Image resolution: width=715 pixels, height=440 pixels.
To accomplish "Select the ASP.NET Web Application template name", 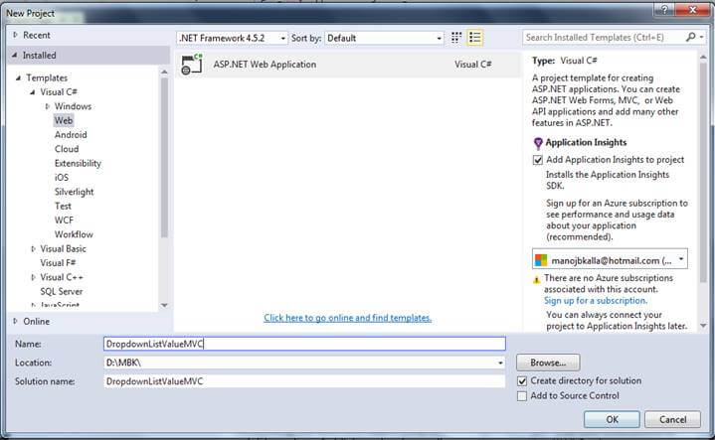I will [x=265, y=65].
